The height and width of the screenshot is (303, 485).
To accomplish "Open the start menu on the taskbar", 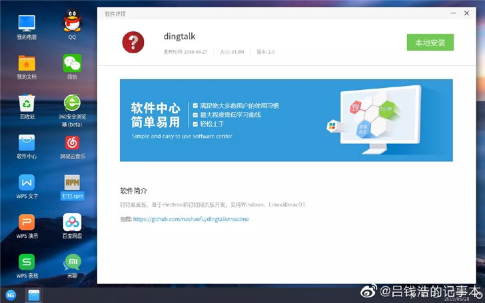I will click(x=11, y=294).
